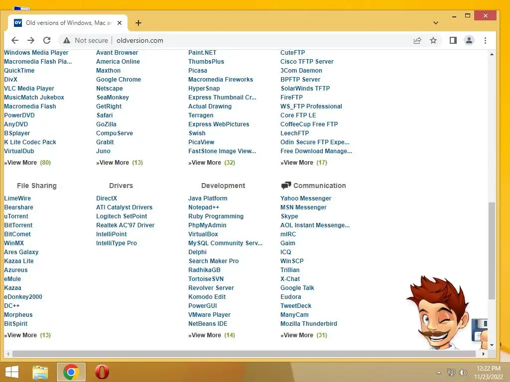Open the eMule link
Image resolution: width=510 pixels, height=382 pixels.
tap(12, 279)
